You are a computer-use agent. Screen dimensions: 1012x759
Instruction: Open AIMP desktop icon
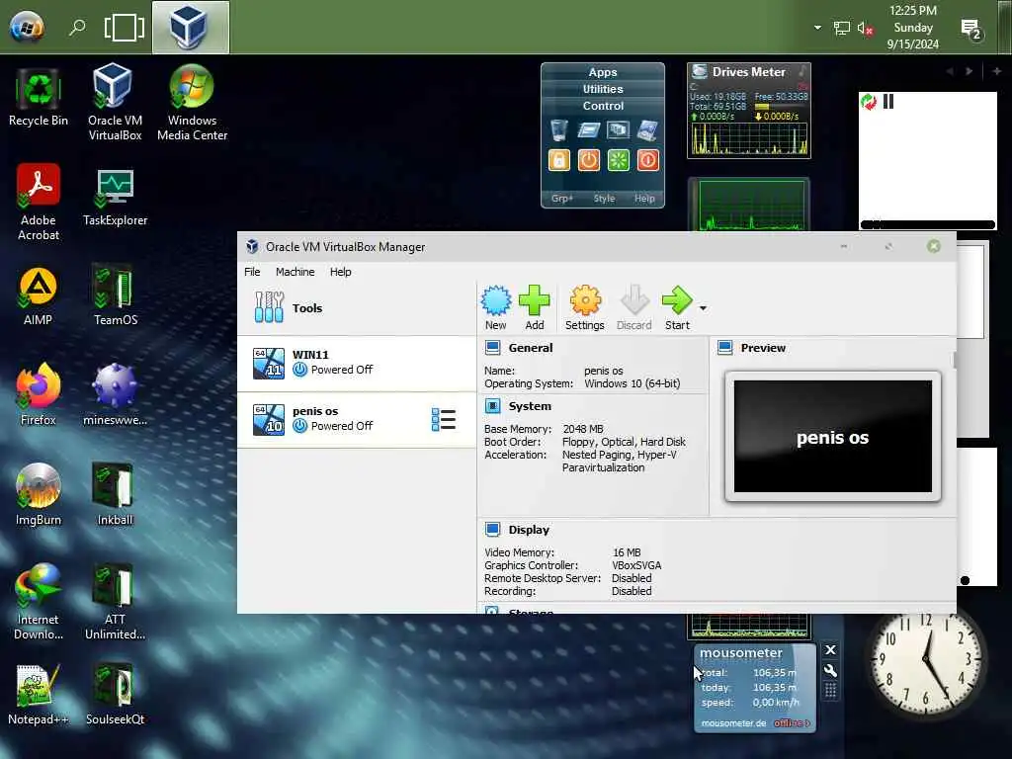[39, 296]
